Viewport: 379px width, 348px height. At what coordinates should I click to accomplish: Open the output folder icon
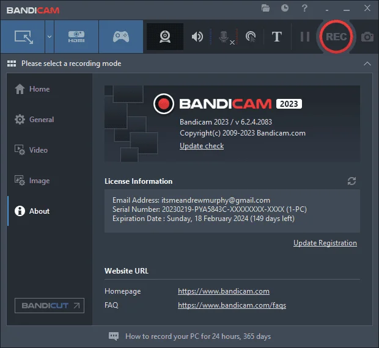[265, 8]
